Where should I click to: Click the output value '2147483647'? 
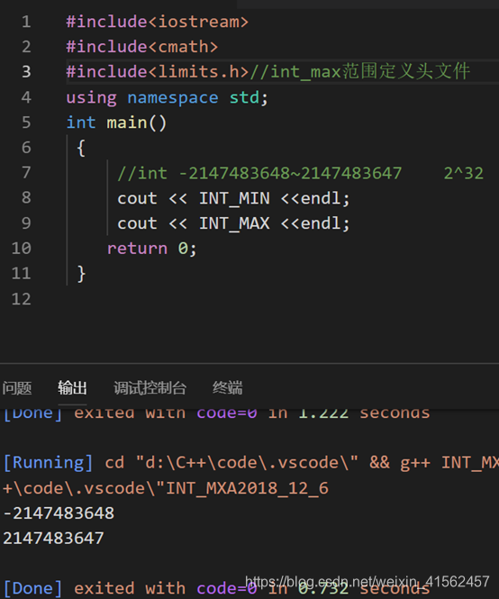53,539
